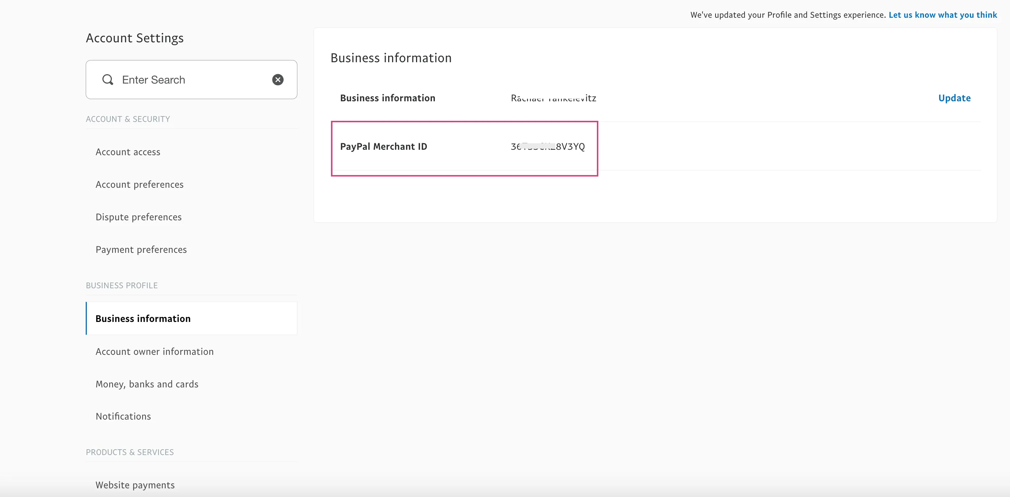Click the bold Business information row label
The height and width of the screenshot is (497, 1010).
[387, 98]
